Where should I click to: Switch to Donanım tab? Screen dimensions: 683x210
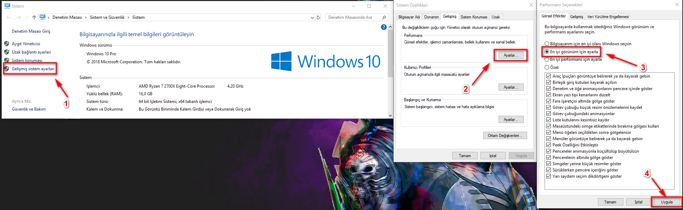tap(431, 17)
